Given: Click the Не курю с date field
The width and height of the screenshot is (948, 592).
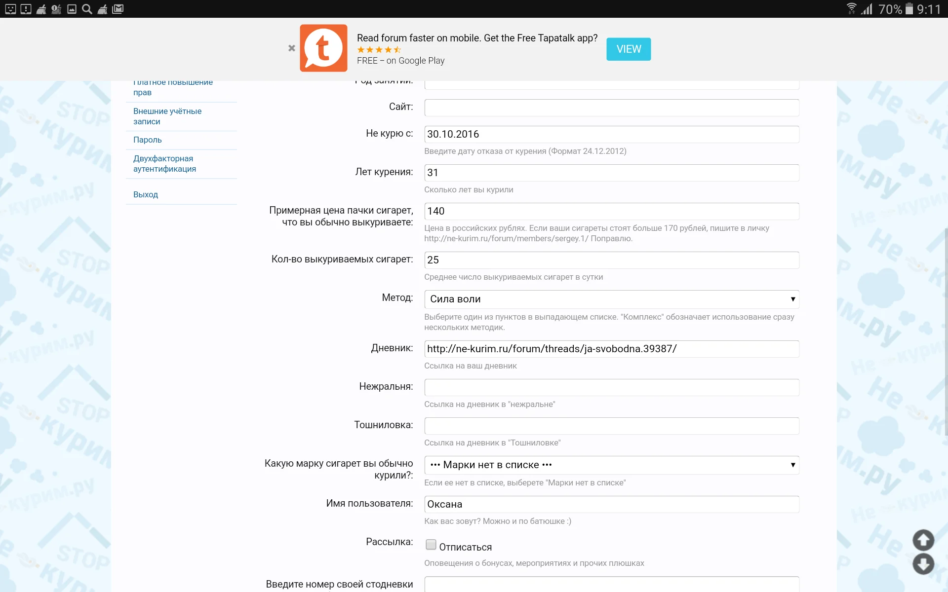Looking at the screenshot, I should 611,134.
